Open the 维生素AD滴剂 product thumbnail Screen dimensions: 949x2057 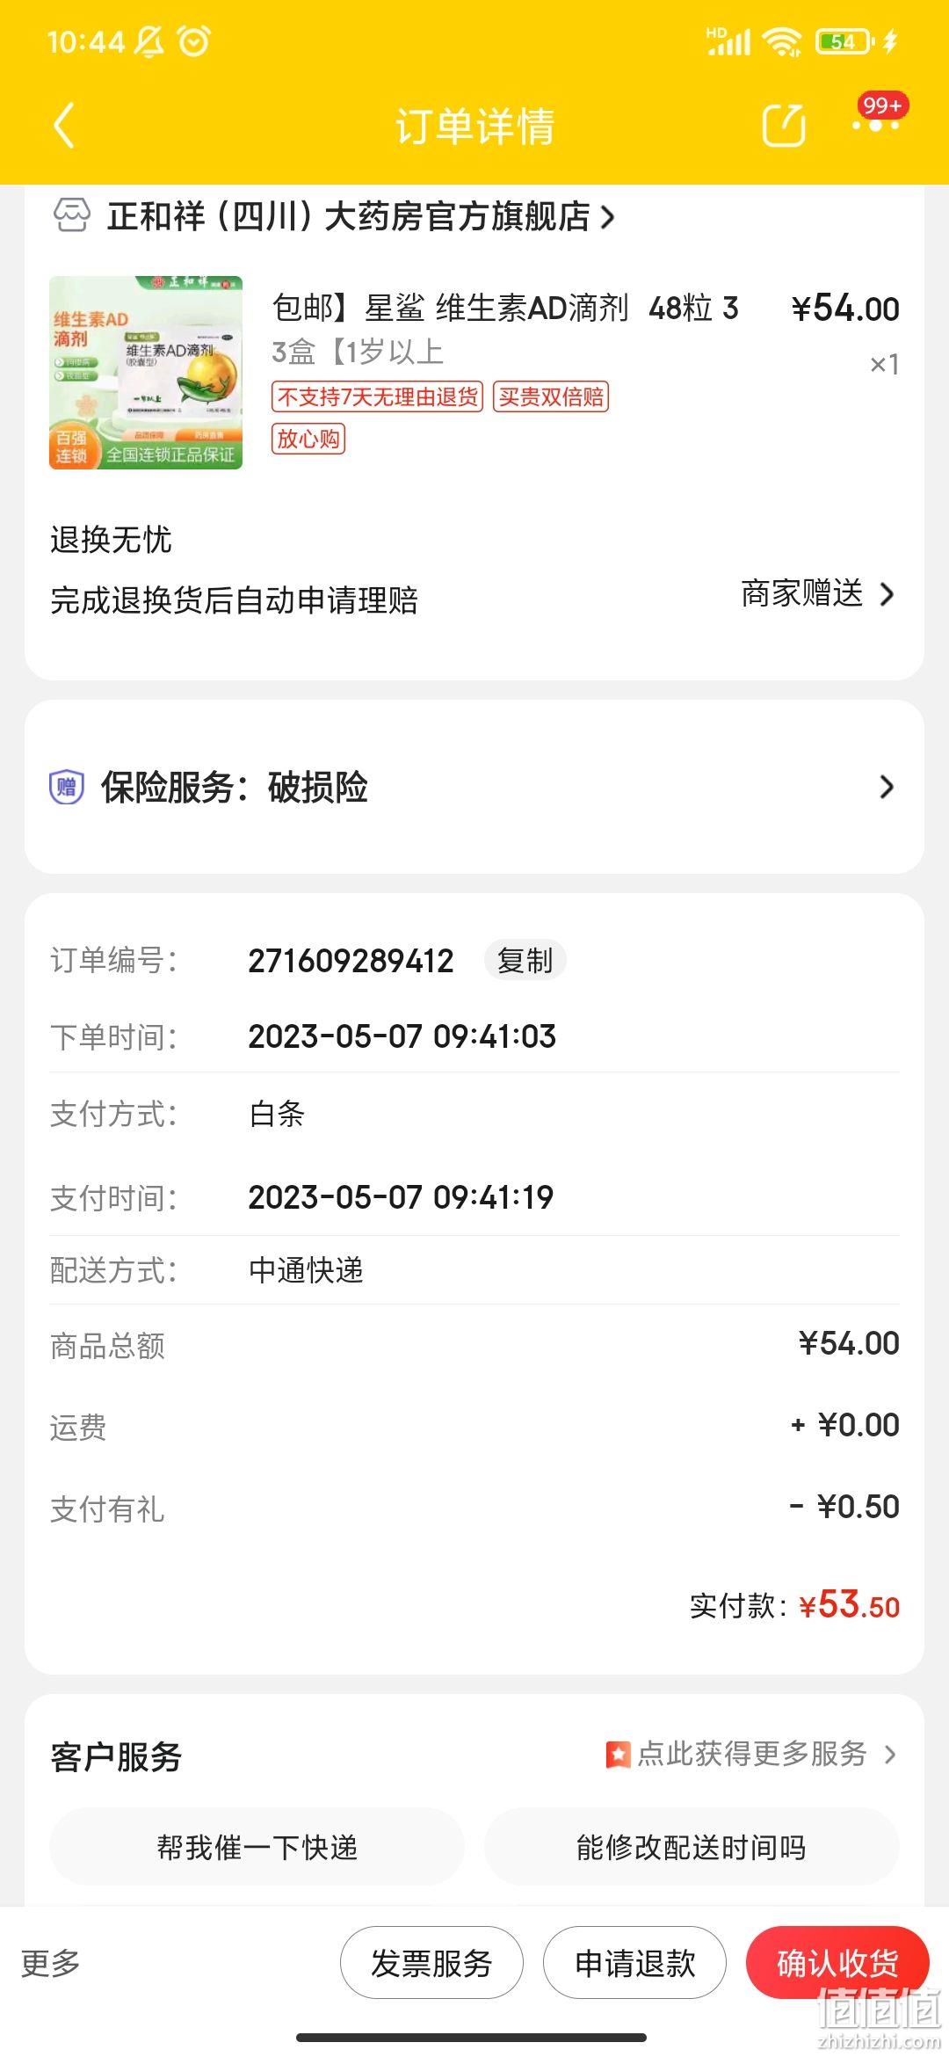146,373
